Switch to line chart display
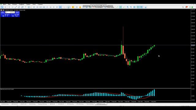Viewport: 196px width, 110px height. click(x=124, y=7)
